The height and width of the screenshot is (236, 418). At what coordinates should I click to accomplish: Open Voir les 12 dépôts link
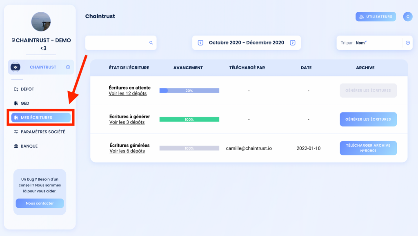(127, 93)
